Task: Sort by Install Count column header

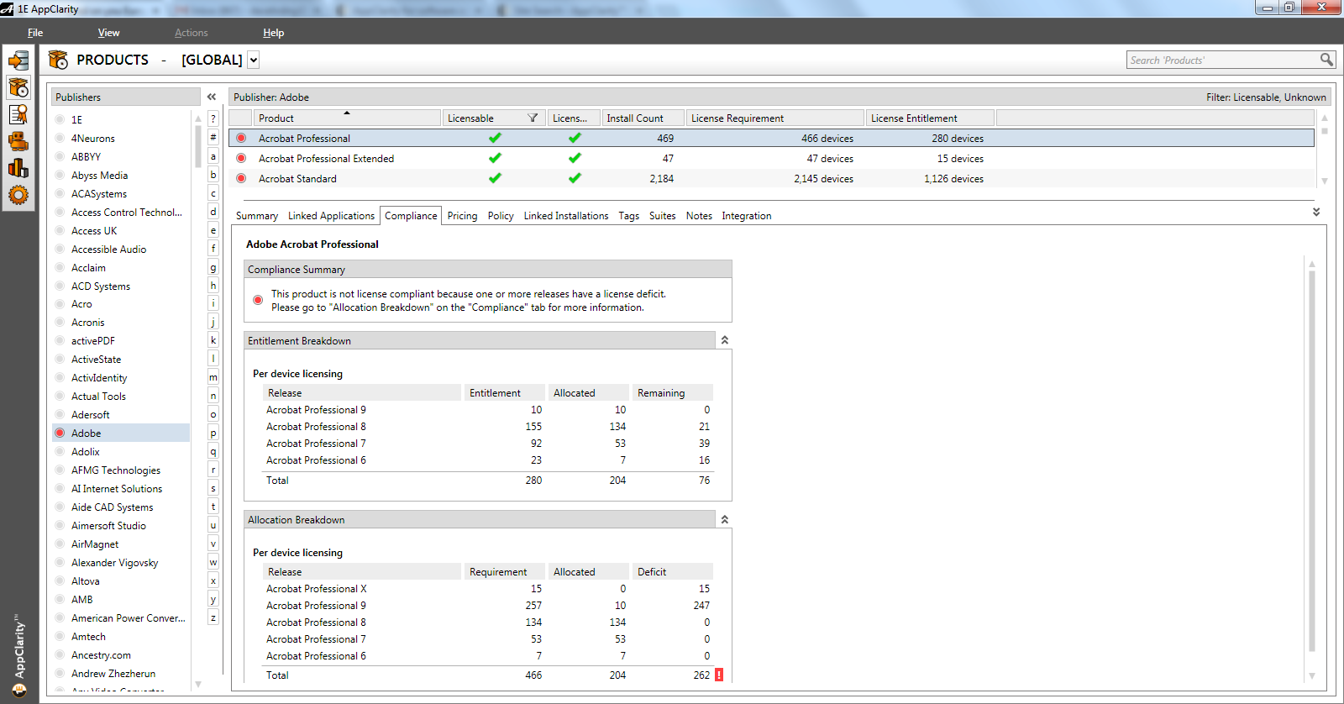Action: [635, 118]
